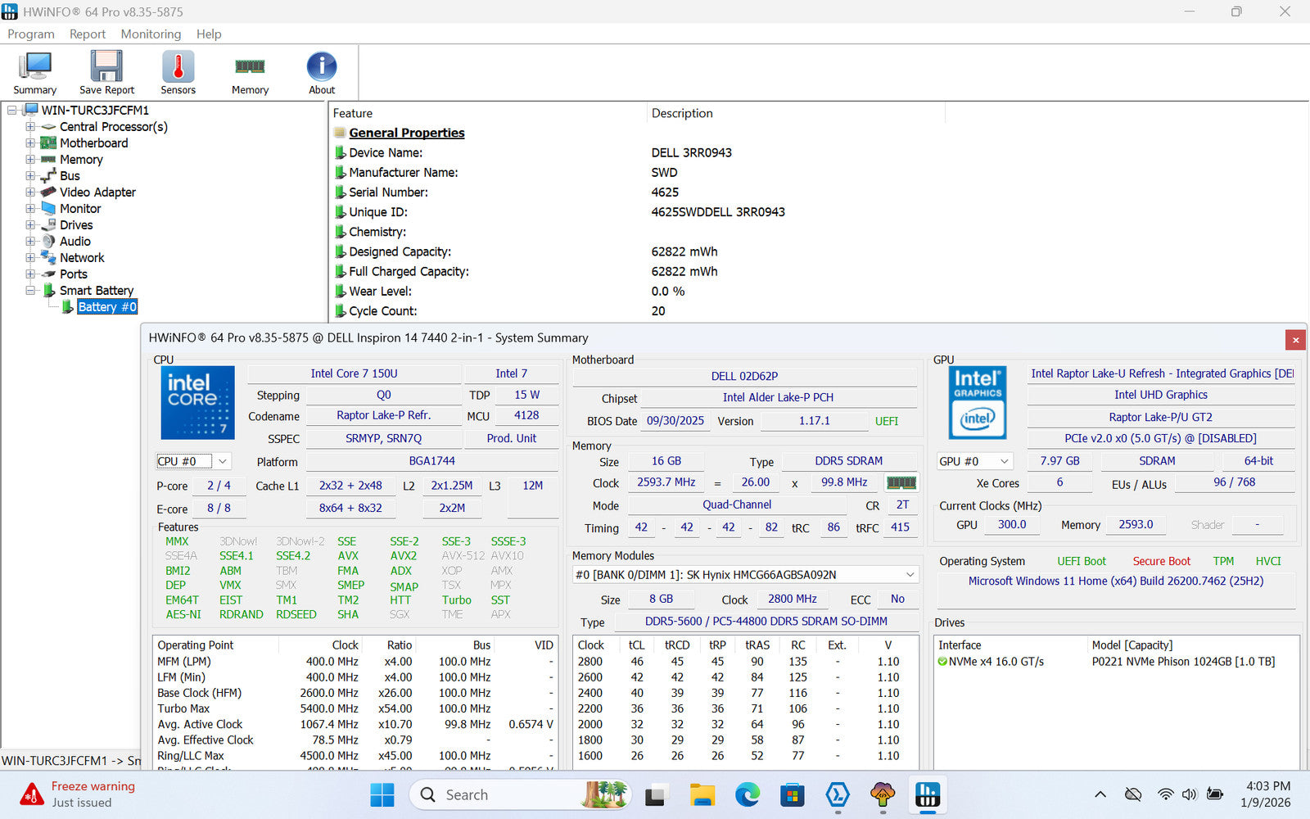This screenshot has height=819, width=1310.
Task: Collapse the Smart Battery tree node
Action: pyautogui.click(x=30, y=291)
